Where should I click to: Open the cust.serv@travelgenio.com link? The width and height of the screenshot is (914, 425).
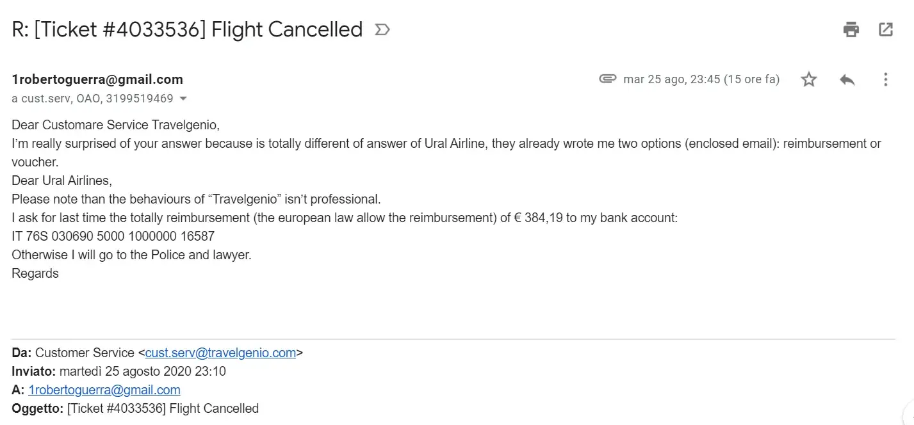[220, 353]
